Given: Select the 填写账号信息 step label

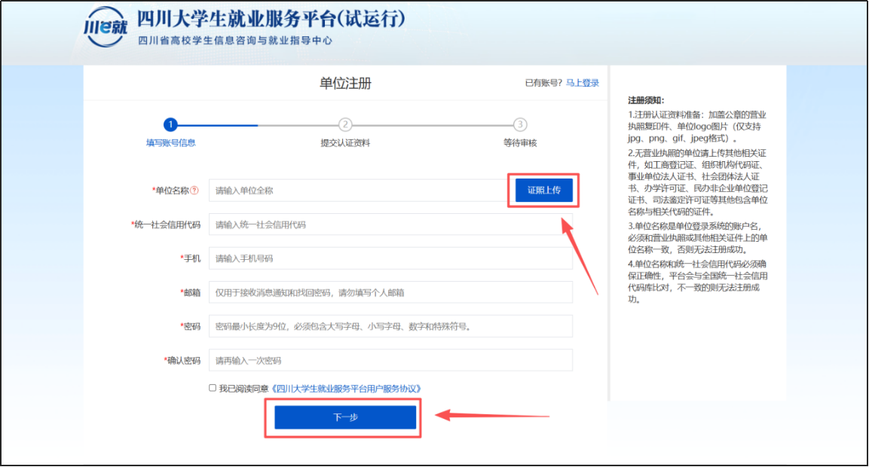Looking at the screenshot, I should (170, 142).
